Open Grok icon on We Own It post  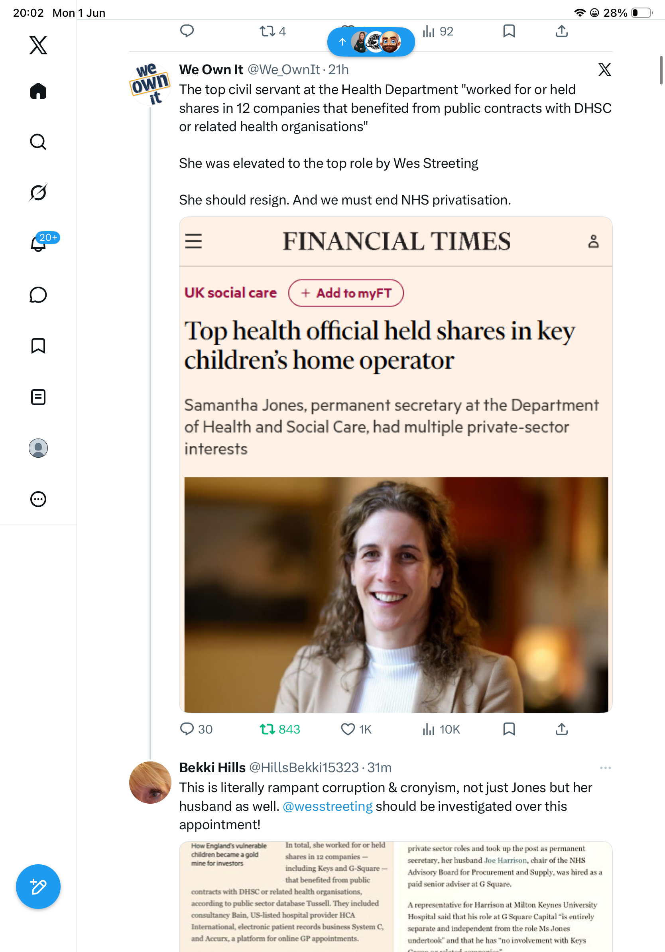pyautogui.click(x=604, y=70)
